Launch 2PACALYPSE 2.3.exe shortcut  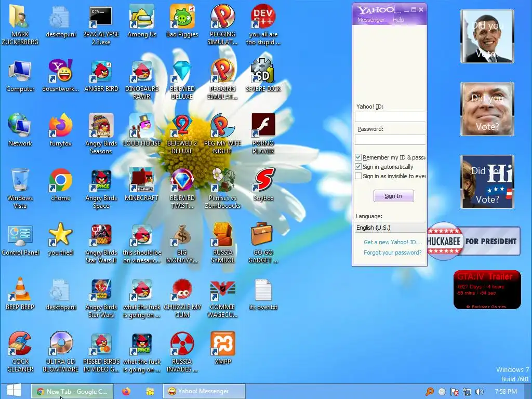(101, 17)
